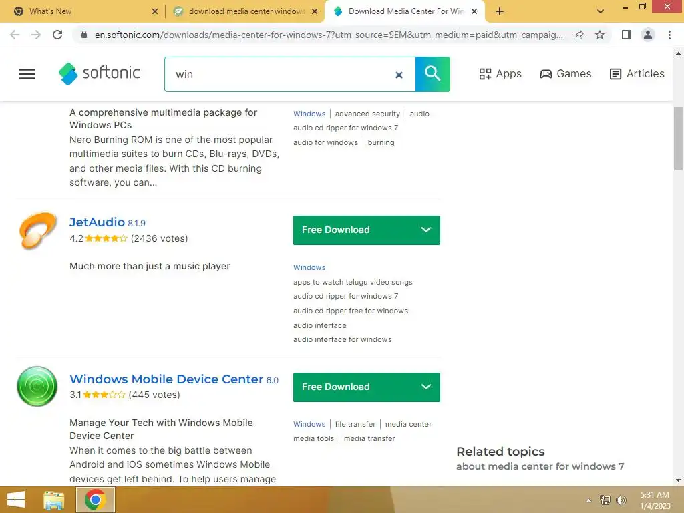Open a new browser tab
Image resolution: width=684 pixels, height=513 pixels.
(500, 11)
